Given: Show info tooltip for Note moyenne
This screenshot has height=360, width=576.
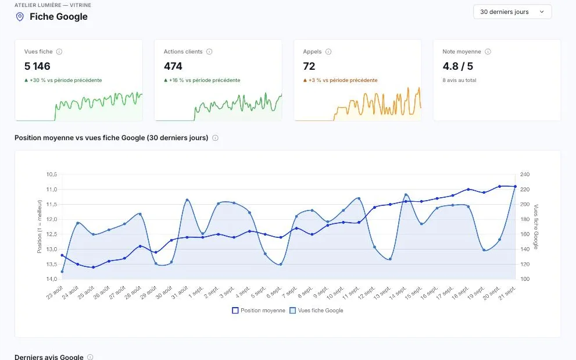Looking at the screenshot, I should (488, 52).
